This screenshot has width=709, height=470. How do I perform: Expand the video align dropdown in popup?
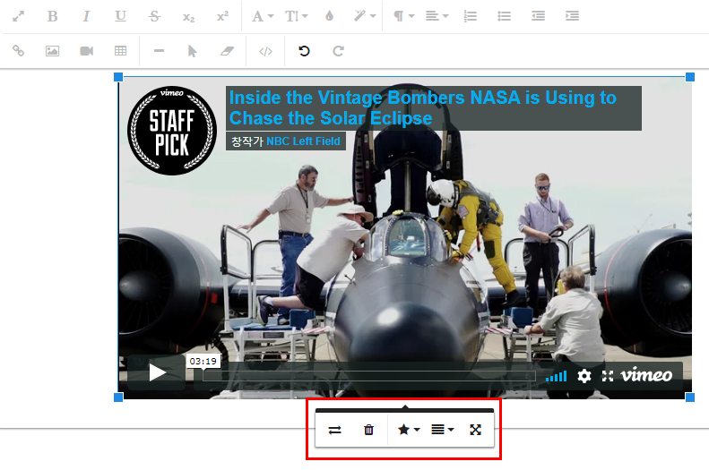tap(442, 430)
